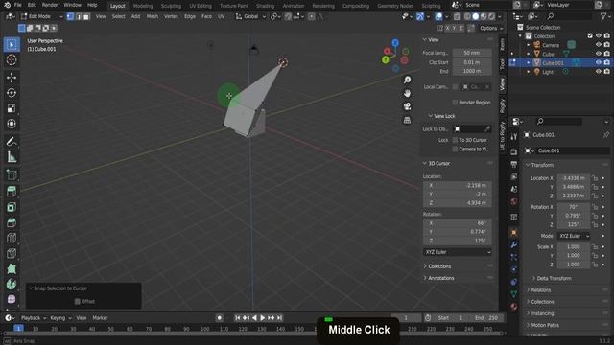This screenshot has height=345, width=614.
Task: Enable the Render Region checkbox
Action: click(x=455, y=103)
